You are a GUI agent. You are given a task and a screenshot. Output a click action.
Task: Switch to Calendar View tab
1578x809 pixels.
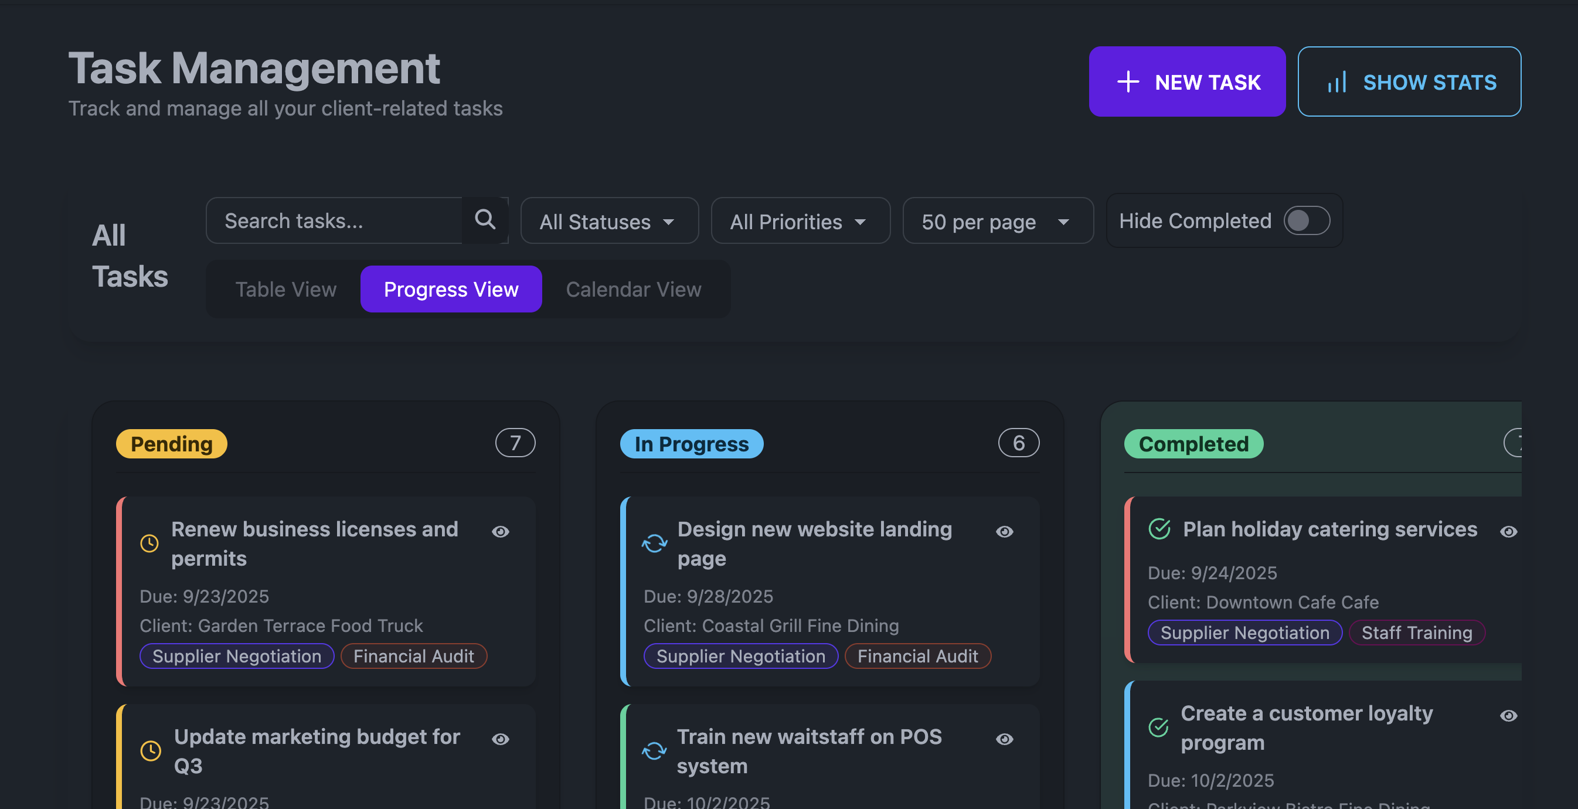pyautogui.click(x=634, y=289)
